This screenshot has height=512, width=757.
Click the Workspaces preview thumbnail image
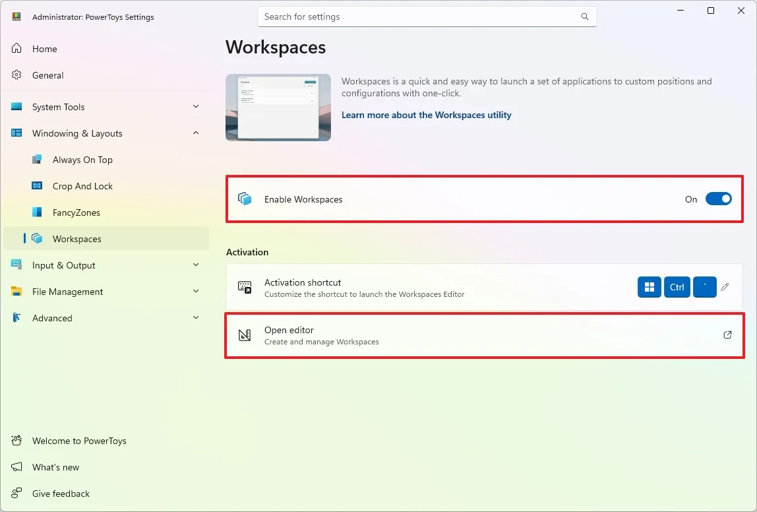click(278, 107)
